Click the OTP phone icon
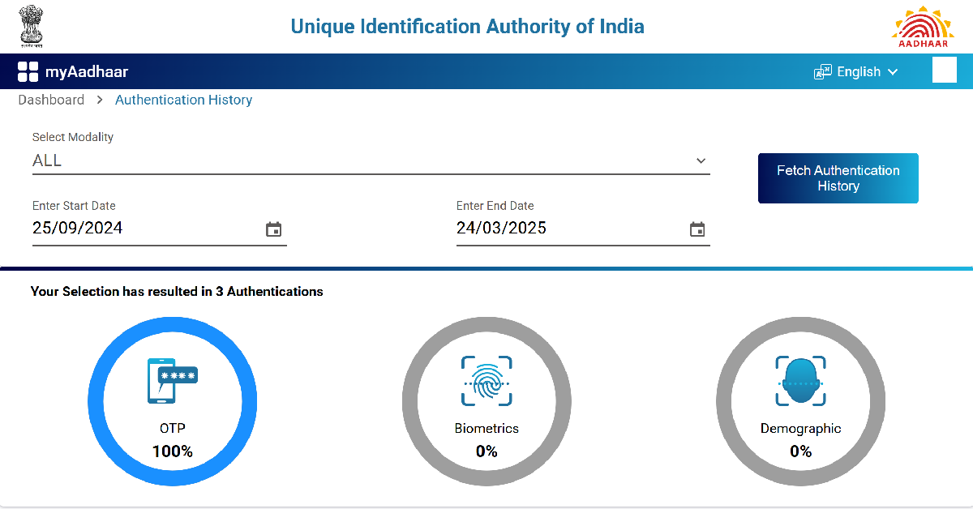 172,380
